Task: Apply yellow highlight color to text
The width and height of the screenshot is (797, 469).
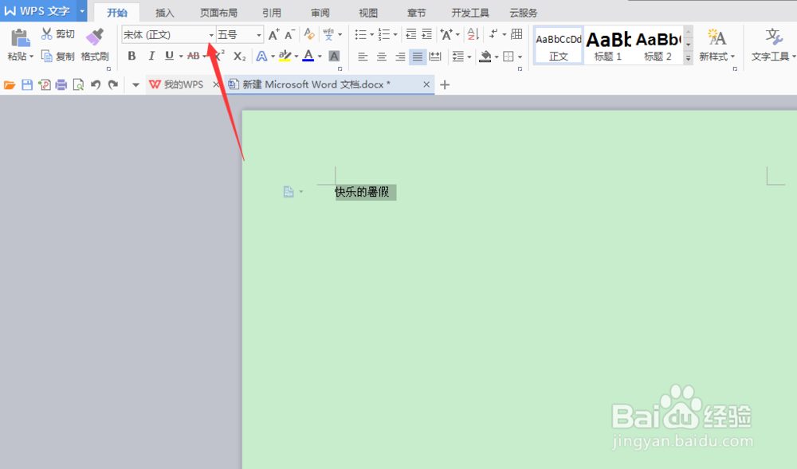Action: [x=287, y=56]
